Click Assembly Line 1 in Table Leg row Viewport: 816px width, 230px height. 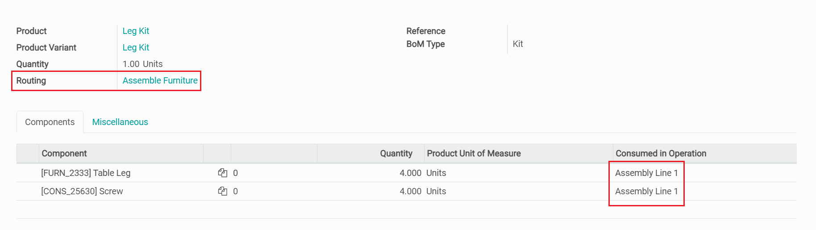[x=646, y=173]
